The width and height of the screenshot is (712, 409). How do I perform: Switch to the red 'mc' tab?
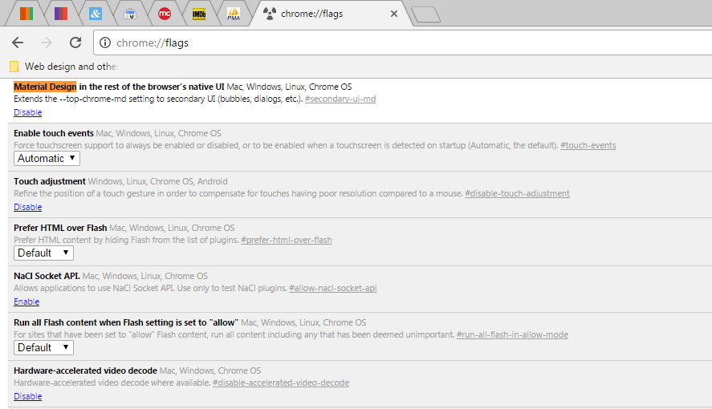(165, 14)
